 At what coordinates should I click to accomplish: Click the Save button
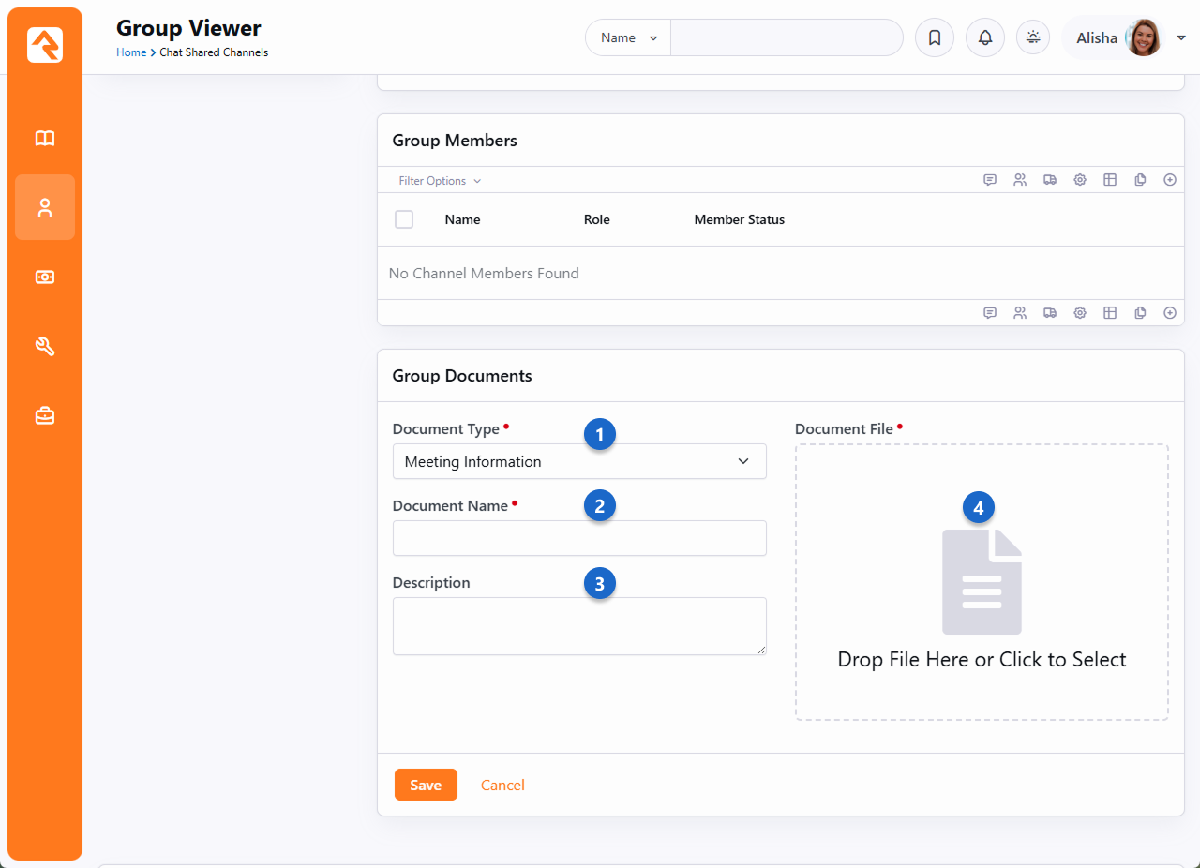tap(426, 785)
